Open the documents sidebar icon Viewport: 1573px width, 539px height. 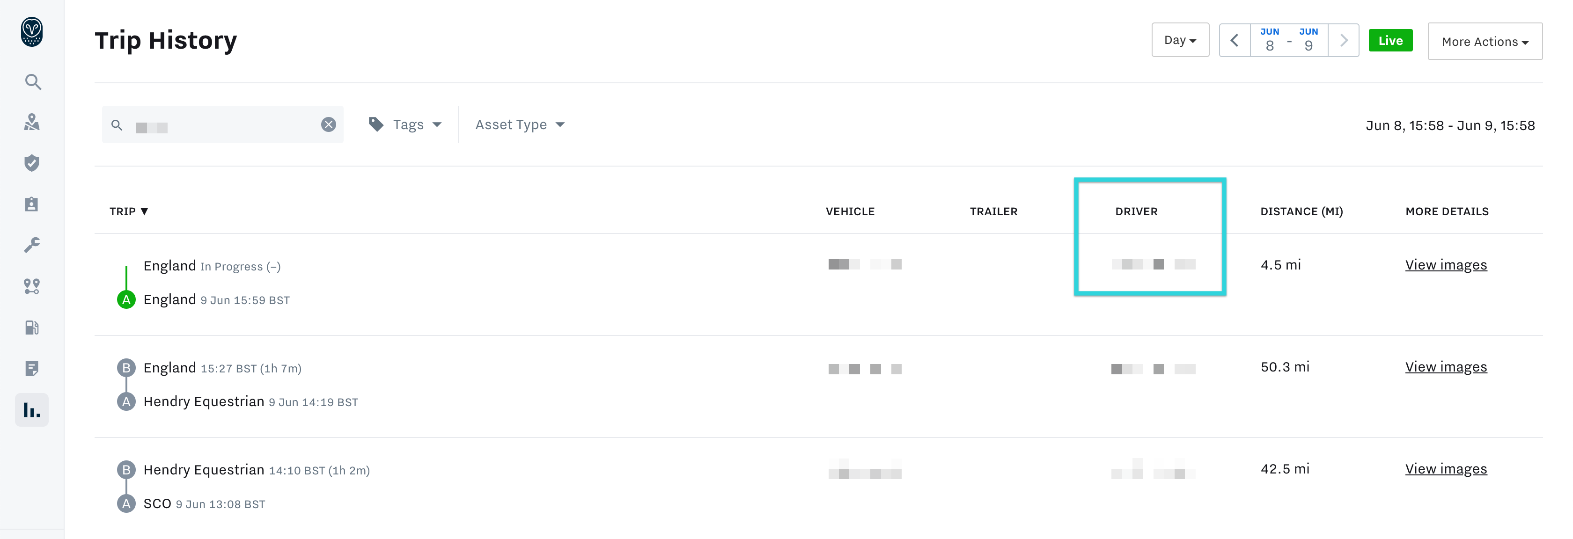[x=32, y=368]
